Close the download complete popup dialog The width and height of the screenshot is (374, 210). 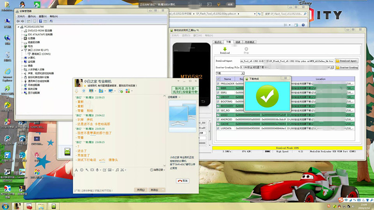pos(286,78)
